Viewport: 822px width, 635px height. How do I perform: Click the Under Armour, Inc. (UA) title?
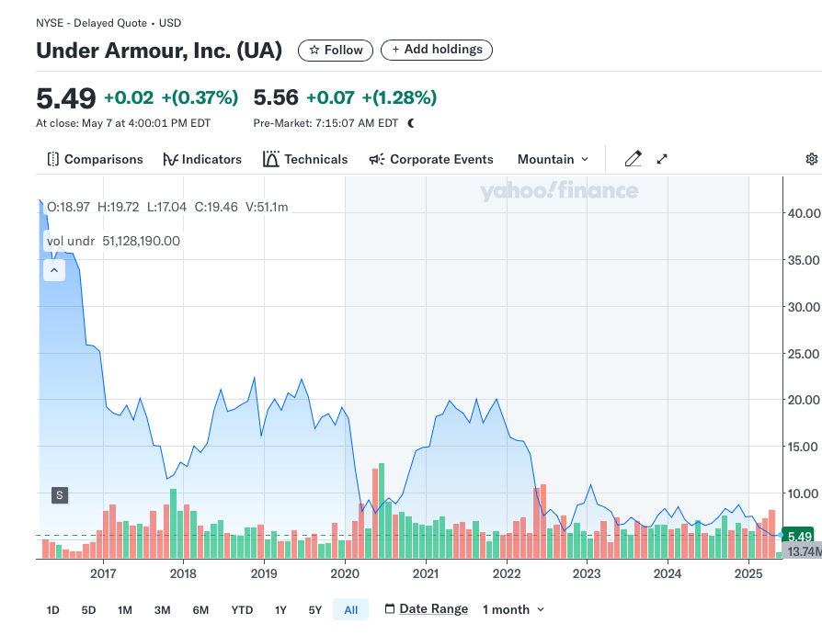[159, 51]
